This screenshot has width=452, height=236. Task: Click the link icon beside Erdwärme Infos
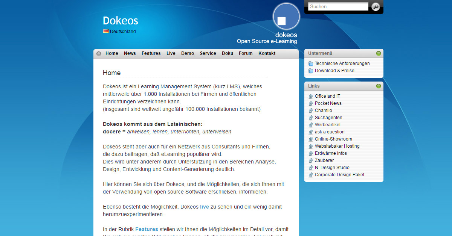coord(311,154)
